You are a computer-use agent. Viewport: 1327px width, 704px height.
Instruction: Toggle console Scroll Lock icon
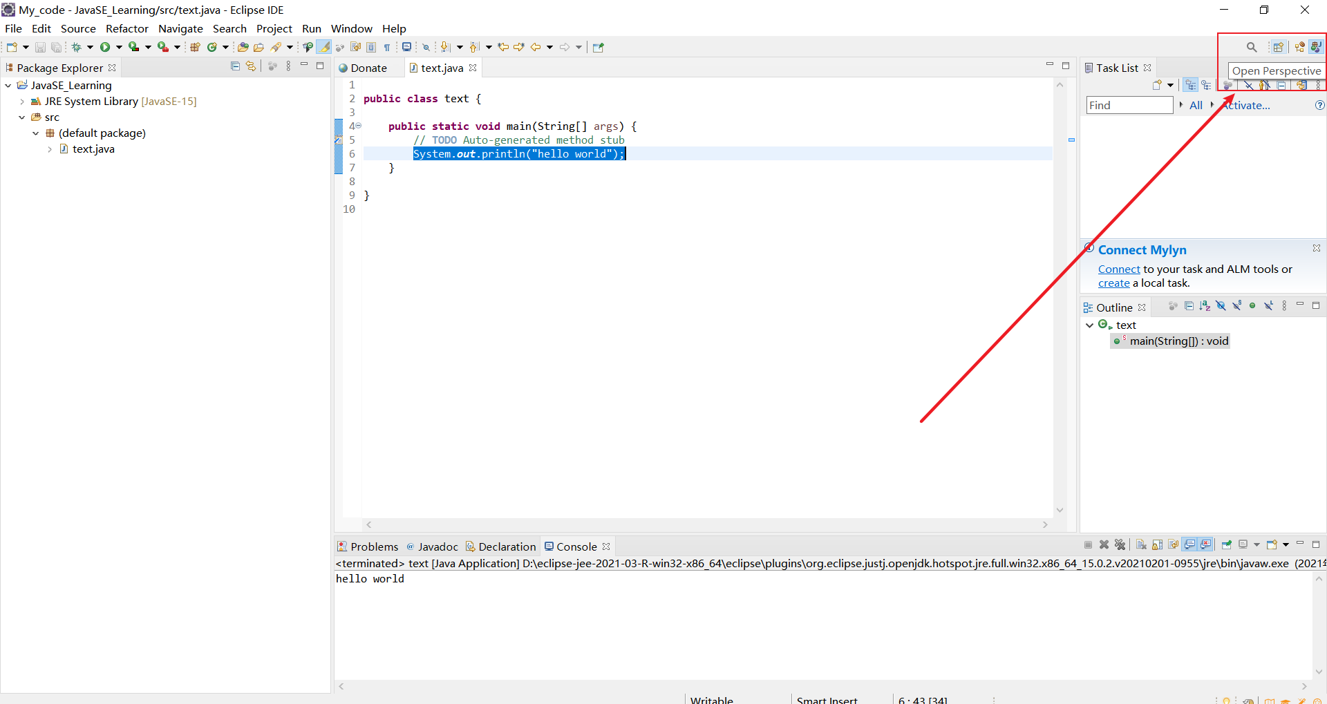click(1157, 544)
